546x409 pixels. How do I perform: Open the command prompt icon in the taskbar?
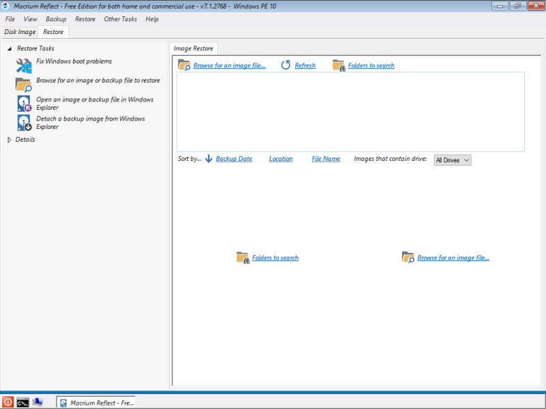pyautogui.click(x=23, y=402)
